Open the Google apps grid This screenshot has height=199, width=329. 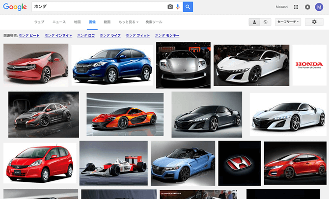click(x=296, y=7)
